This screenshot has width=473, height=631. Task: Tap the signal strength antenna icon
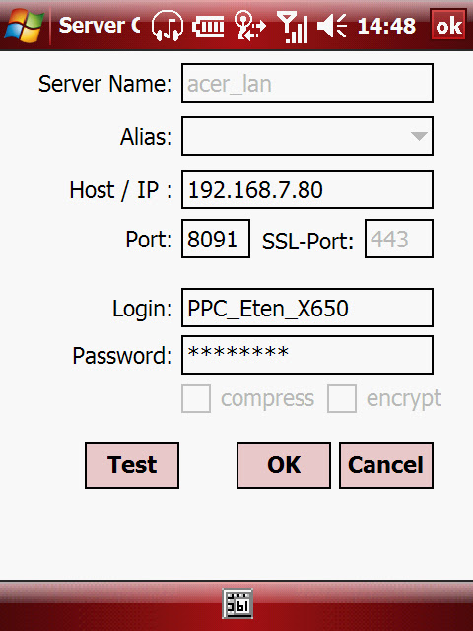pos(293,27)
